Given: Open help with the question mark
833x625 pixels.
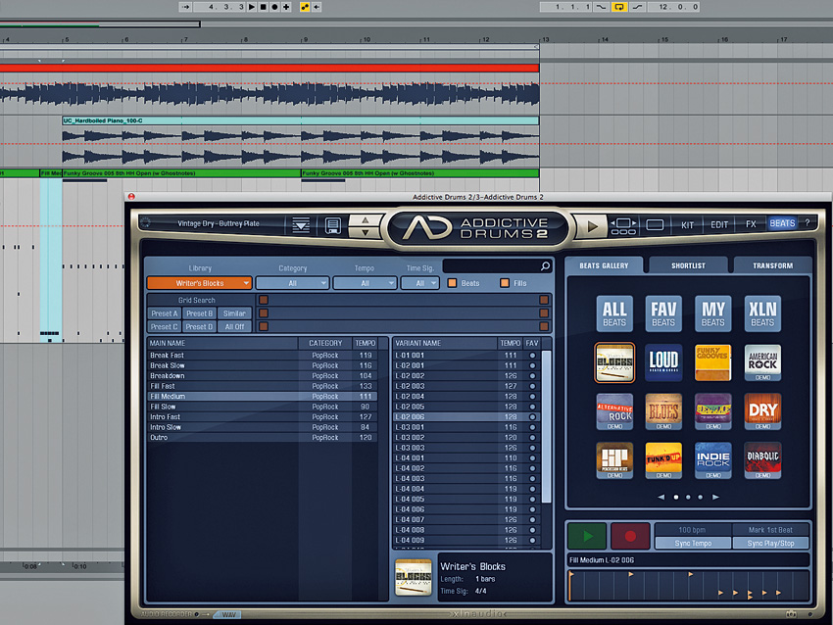Looking at the screenshot, I should pos(808,223).
